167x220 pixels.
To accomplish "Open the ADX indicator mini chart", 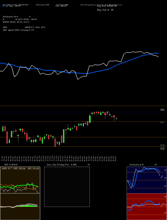I will pos(20,180).
